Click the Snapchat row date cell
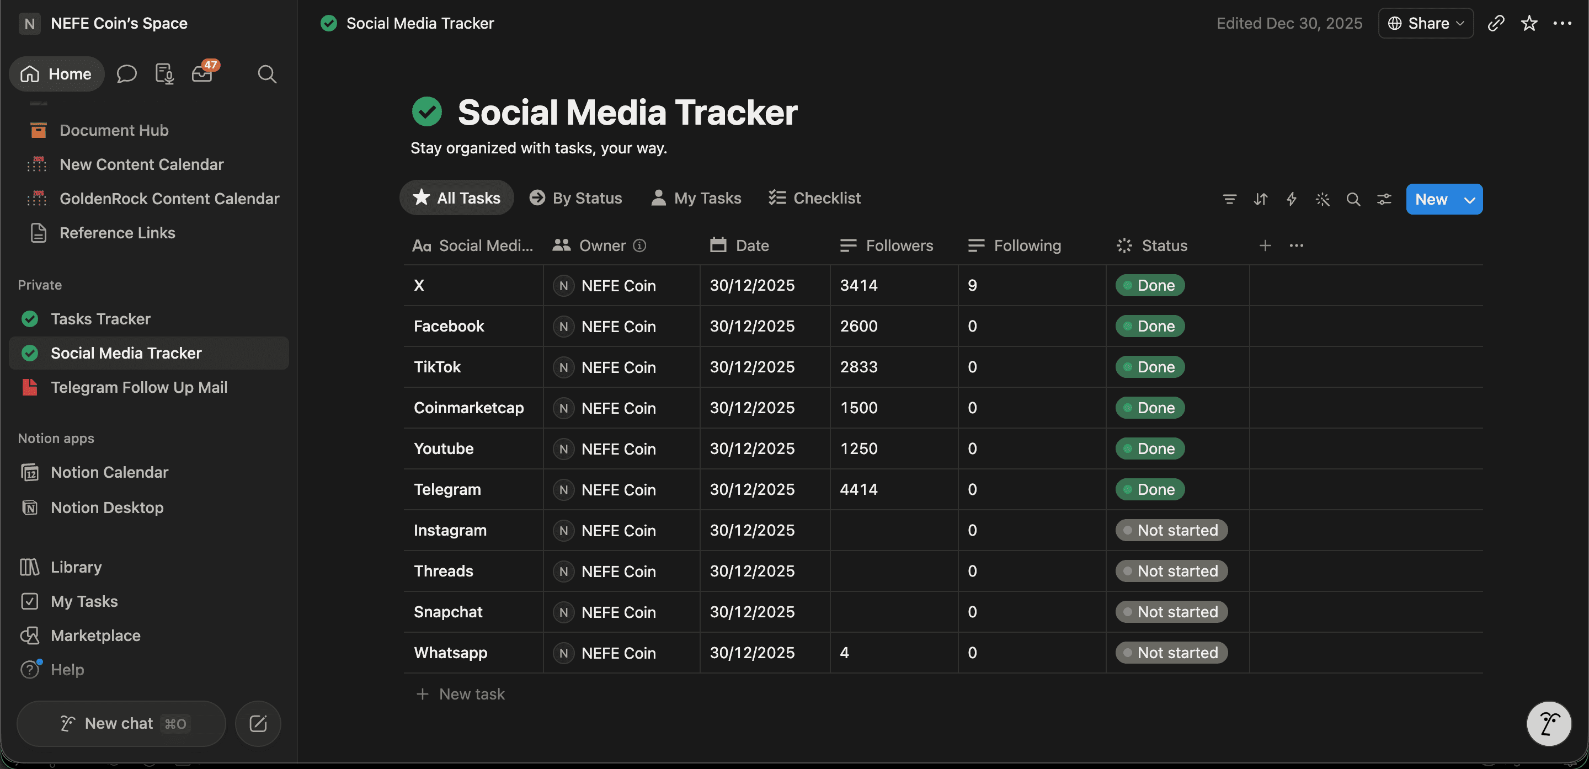 (765, 612)
